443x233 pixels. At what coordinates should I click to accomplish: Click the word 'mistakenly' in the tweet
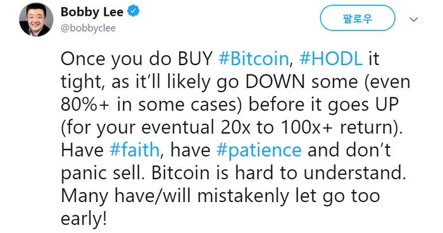click(x=243, y=196)
